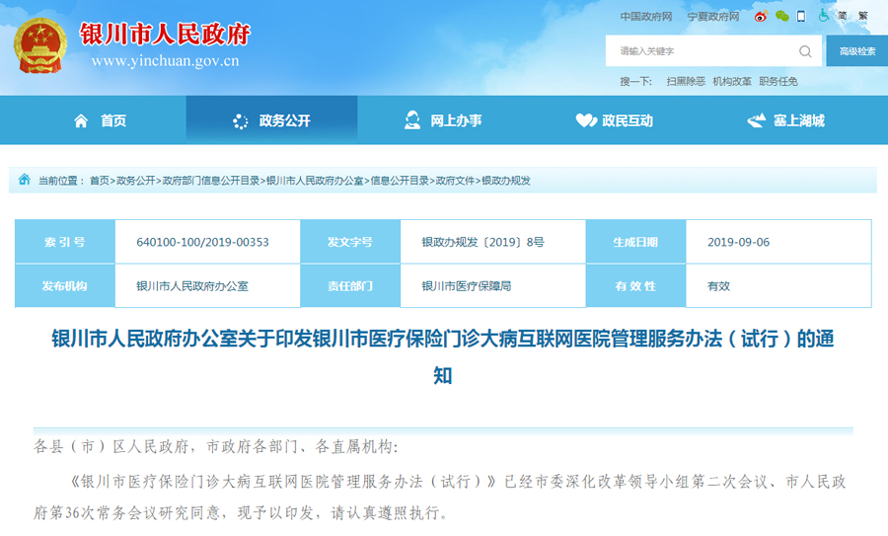The height and width of the screenshot is (536, 888).
Task: Open the 宁夏政府网 link
Action: (x=713, y=17)
